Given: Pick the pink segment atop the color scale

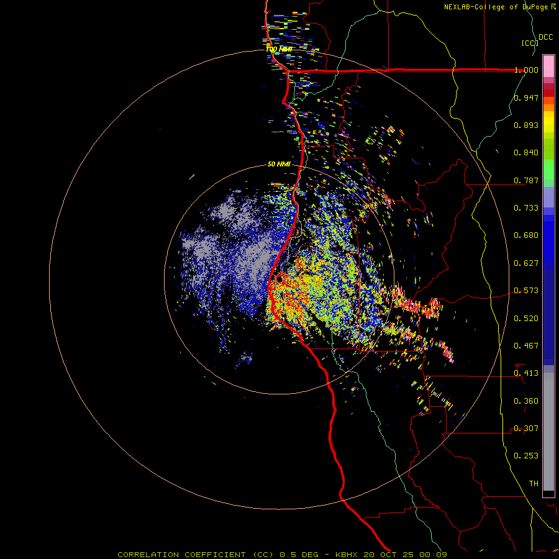Looking at the screenshot, I should pyautogui.click(x=548, y=66).
